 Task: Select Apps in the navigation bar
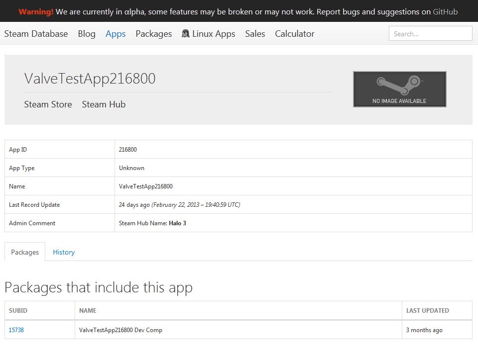116,34
